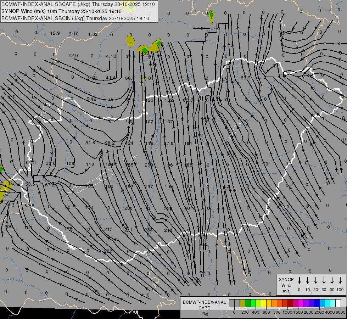The width and height of the screenshot is (347, 319).
Task: Click the 51.8 CAPE value on map
Action: tap(90, 142)
